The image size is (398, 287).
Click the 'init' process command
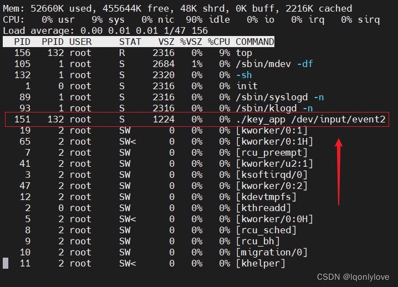[x=247, y=86]
